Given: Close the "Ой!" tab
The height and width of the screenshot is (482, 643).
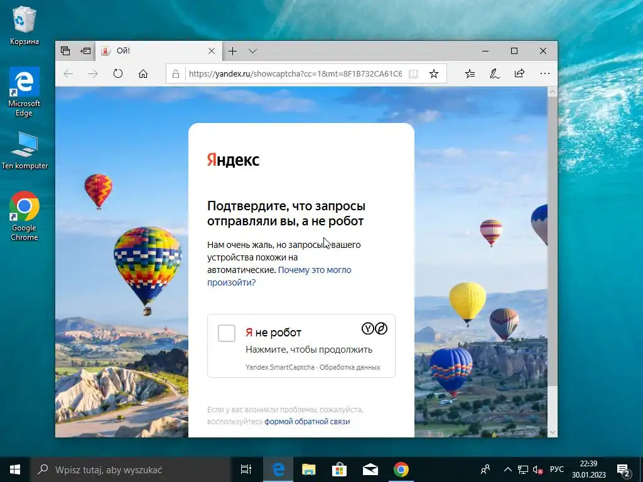Looking at the screenshot, I should click(x=212, y=51).
